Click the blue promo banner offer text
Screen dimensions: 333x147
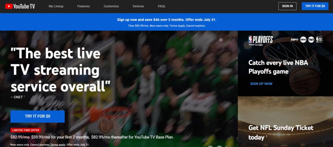[167, 20]
